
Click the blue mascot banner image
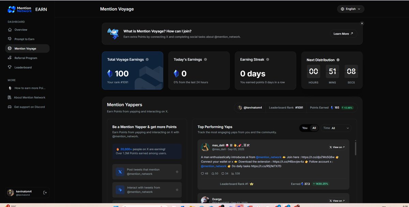(x=113, y=34)
